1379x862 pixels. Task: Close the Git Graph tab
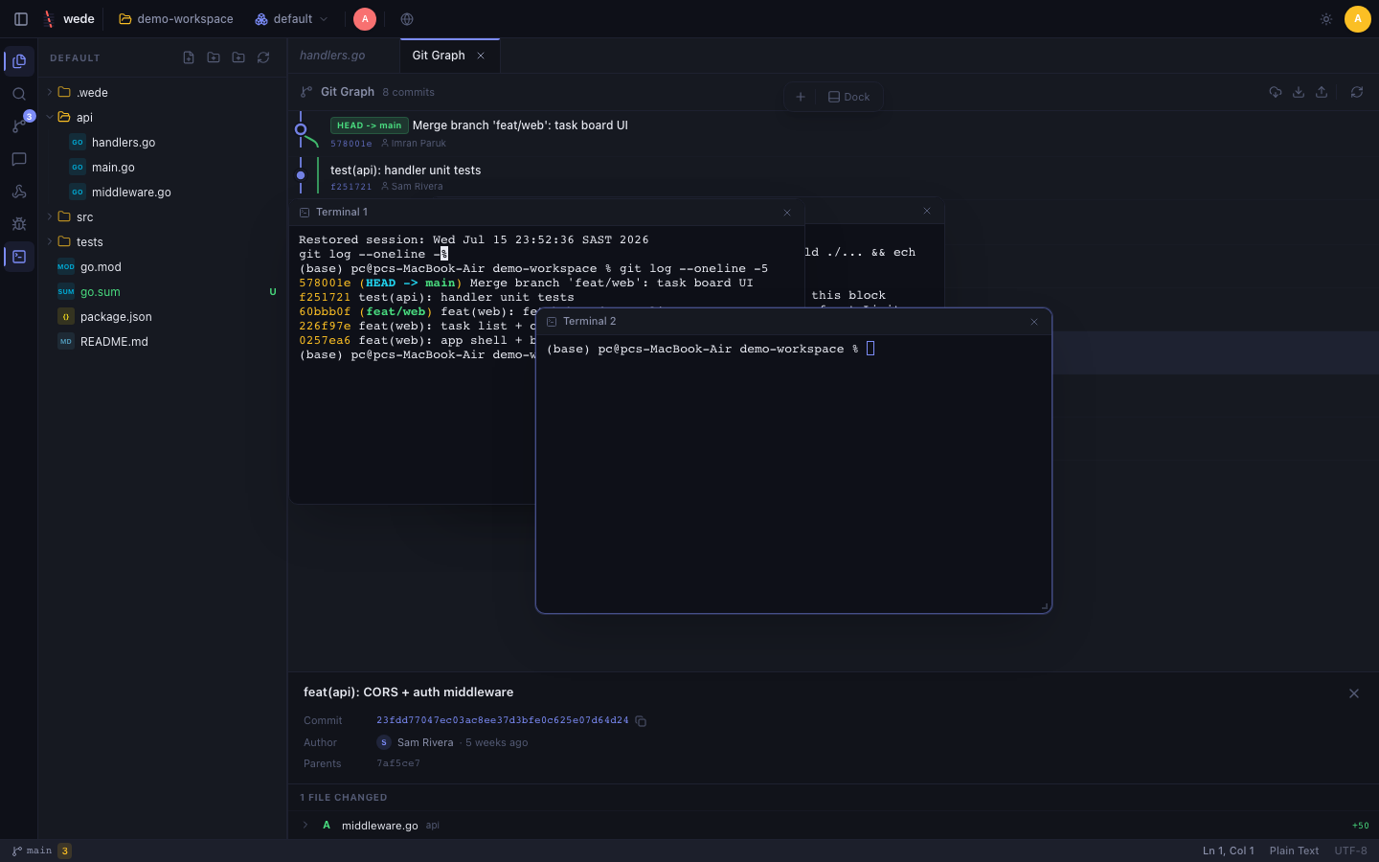tap(481, 56)
